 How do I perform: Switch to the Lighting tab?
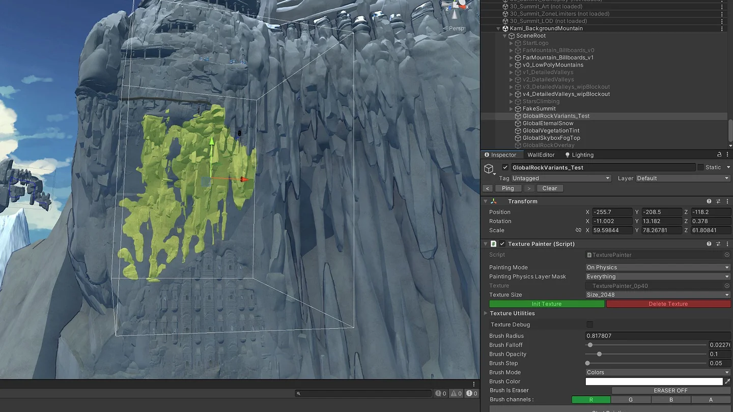pos(579,155)
